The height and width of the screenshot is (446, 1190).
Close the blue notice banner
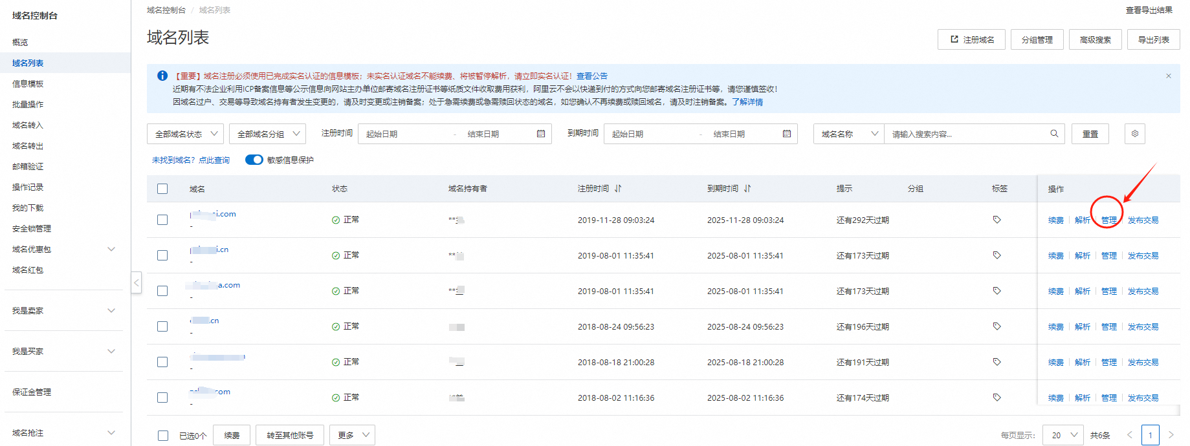point(1169,76)
